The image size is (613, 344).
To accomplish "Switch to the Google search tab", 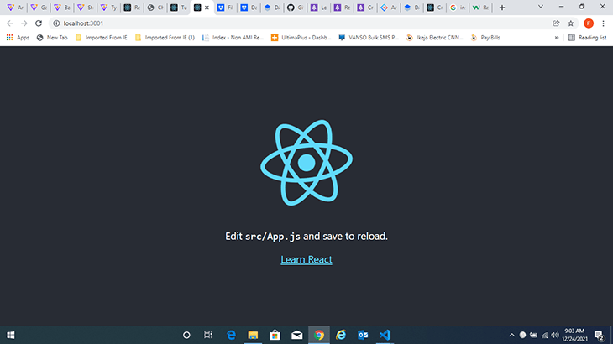I will click(458, 8).
